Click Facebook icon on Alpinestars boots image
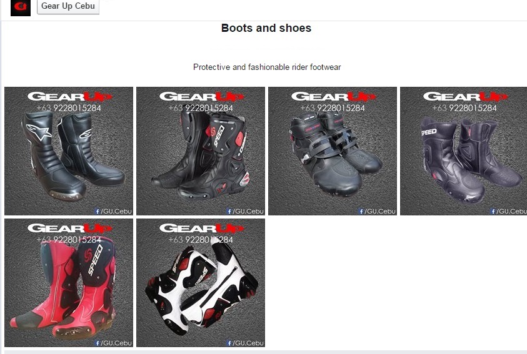Viewport: 527px width, 354px height. tap(98, 212)
